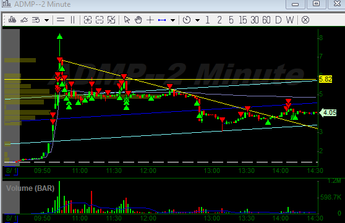Viewport: 345px width, 223px height.
Task: Select the arrow pointer tool
Action: 127,20
